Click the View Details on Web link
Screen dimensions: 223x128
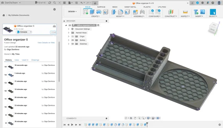[46, 42]
